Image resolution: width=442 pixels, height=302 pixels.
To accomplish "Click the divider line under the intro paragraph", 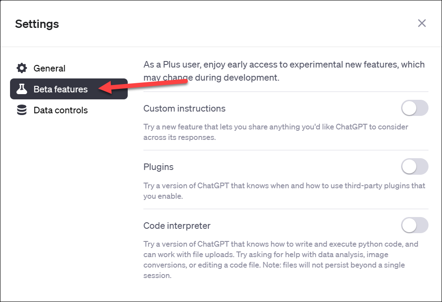I will tap(286, 92).
